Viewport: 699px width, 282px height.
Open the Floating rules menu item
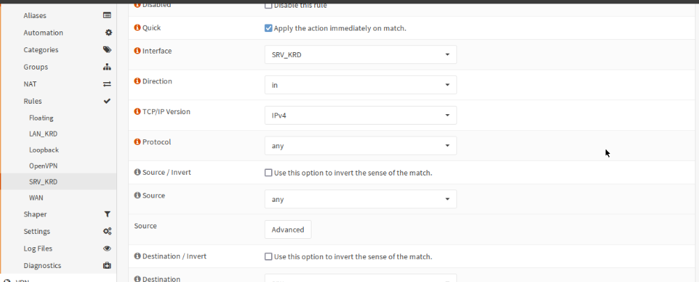41,118
